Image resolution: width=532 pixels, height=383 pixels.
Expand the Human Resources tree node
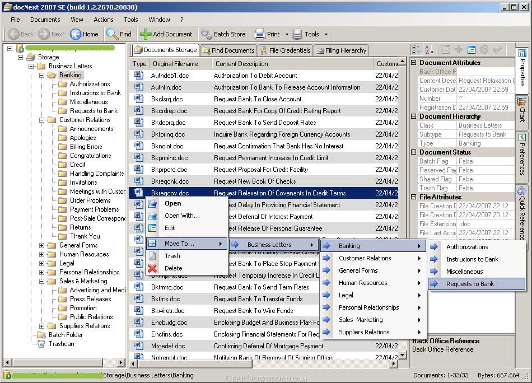click(41, 254)
